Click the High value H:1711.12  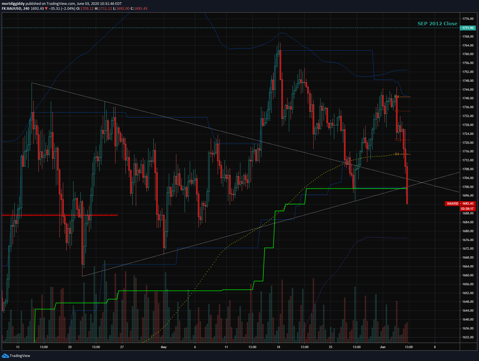click(103, 9)
